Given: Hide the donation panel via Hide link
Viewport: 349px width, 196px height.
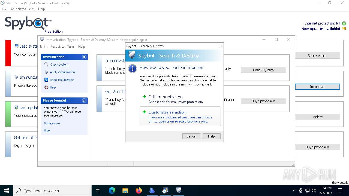Looking at the screenshot, I should [47, 130].
